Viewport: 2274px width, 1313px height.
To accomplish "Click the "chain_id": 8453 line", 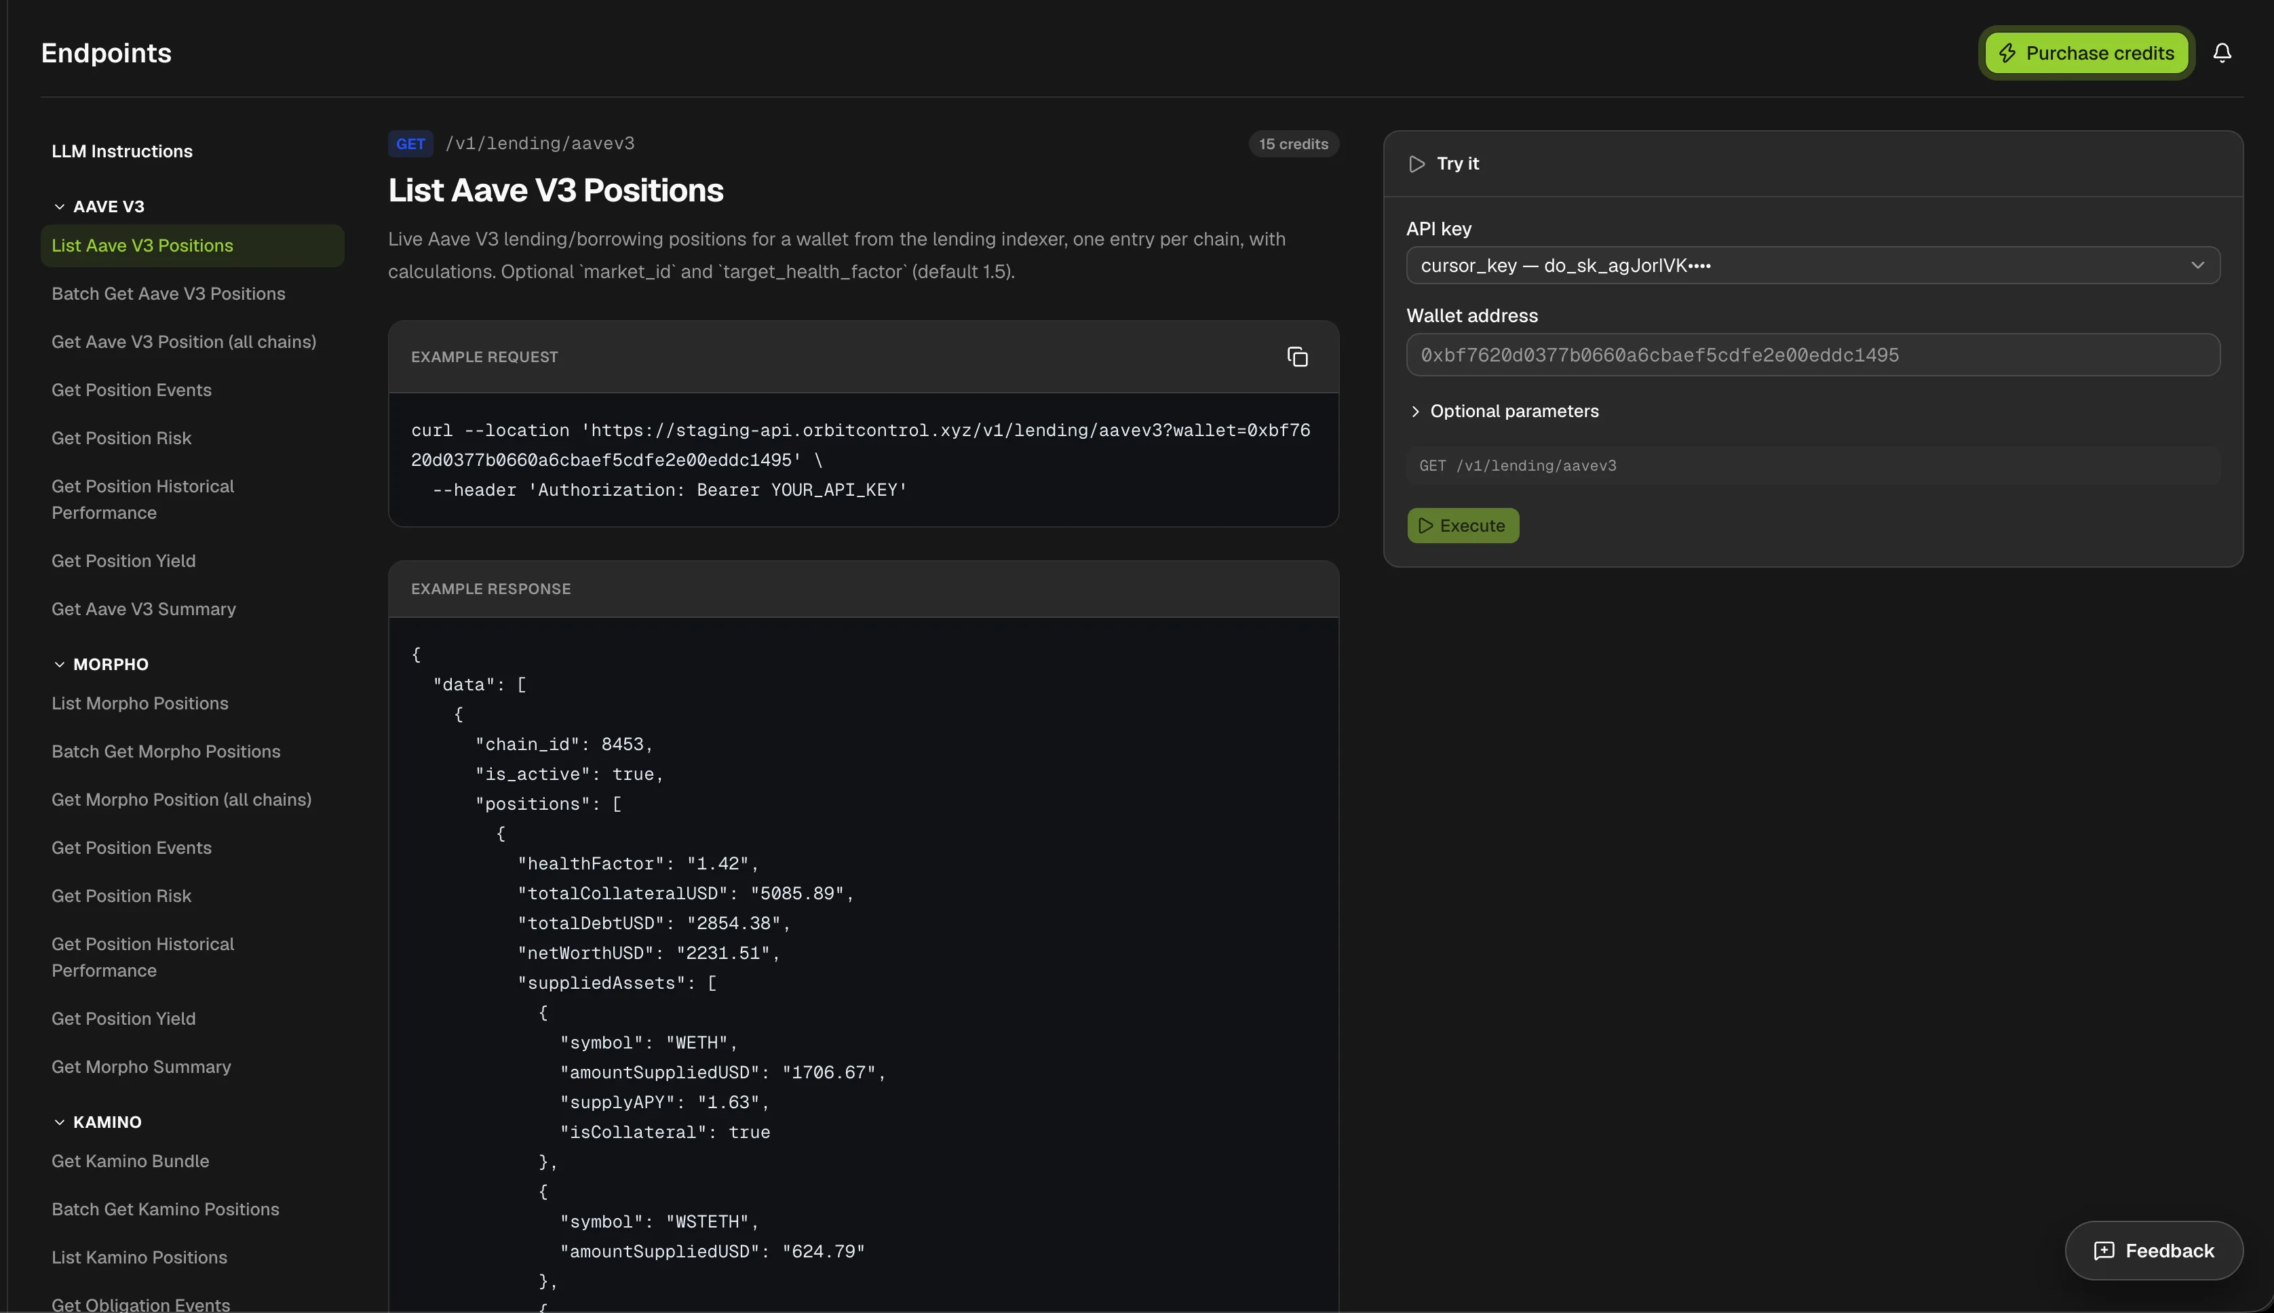I will point(564,745).
